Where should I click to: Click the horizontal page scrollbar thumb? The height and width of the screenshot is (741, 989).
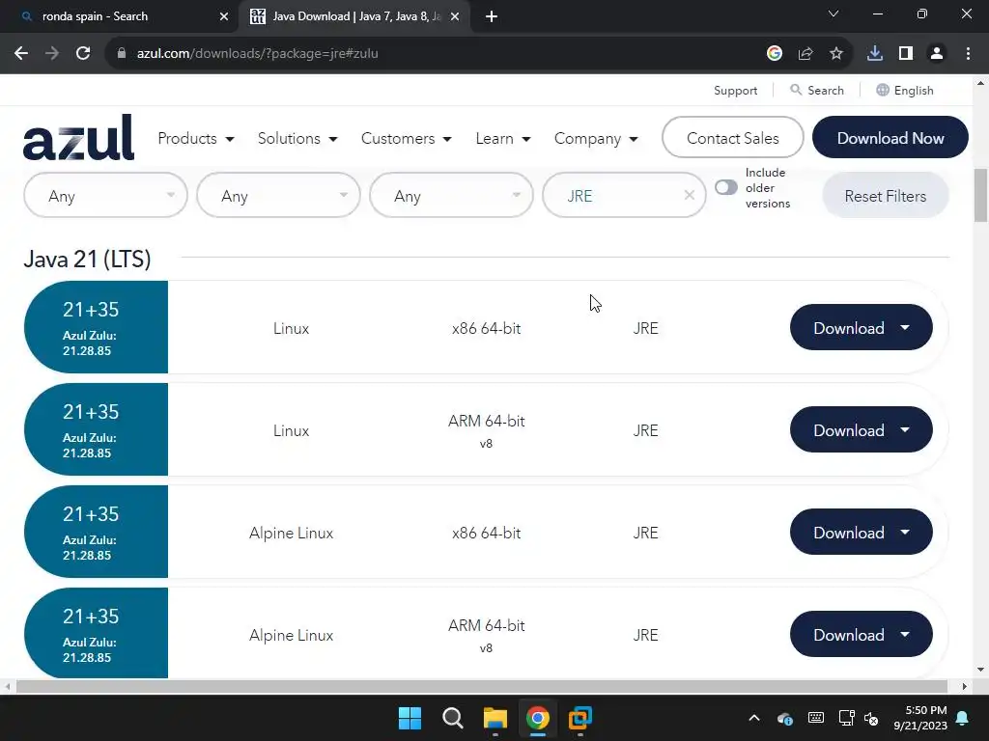481,686
